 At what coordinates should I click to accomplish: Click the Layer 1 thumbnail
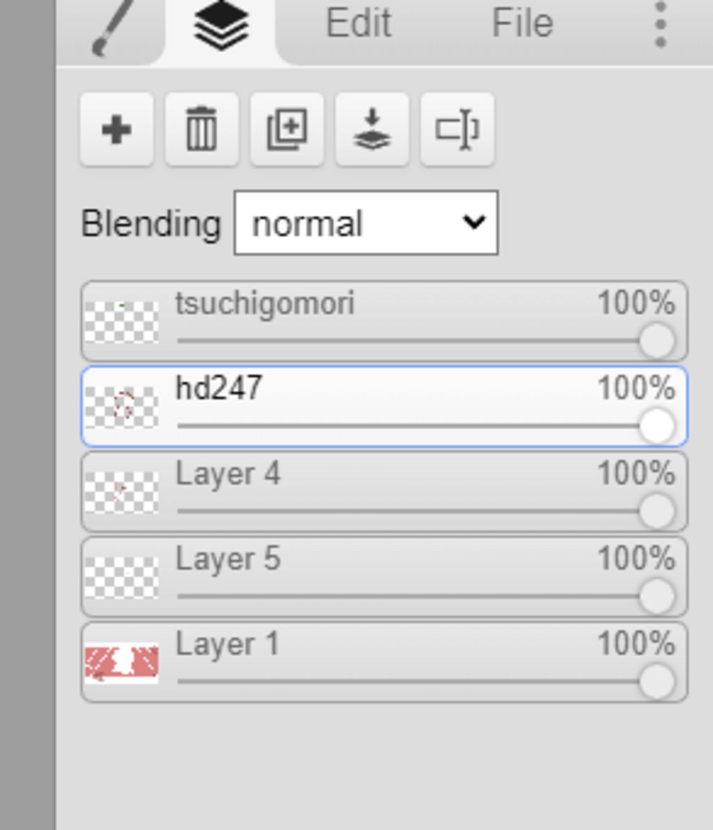tap(122, 663)
